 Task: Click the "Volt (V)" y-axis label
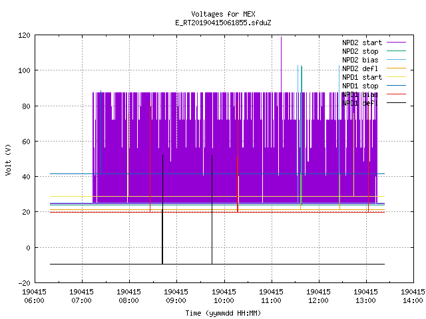(8, 159)
